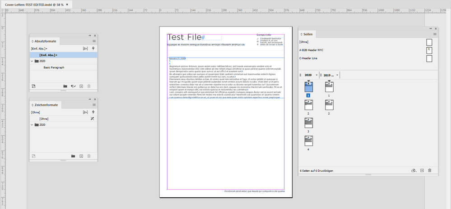
Task: Select page 2 thumbnail in 2019 section
Action: click(x=329, y=105)
